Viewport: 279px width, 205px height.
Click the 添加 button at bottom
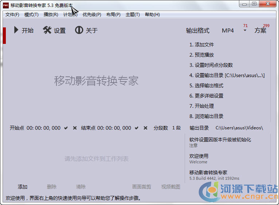[x=23, y=187]
